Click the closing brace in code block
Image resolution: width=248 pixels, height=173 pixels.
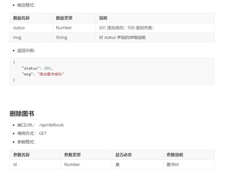point(14,80)
